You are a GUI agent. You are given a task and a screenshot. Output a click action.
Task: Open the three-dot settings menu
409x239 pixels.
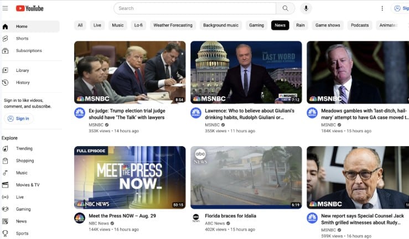click(x=382, y=8)
